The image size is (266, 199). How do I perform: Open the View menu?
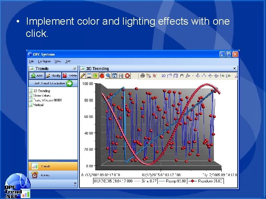58,61
